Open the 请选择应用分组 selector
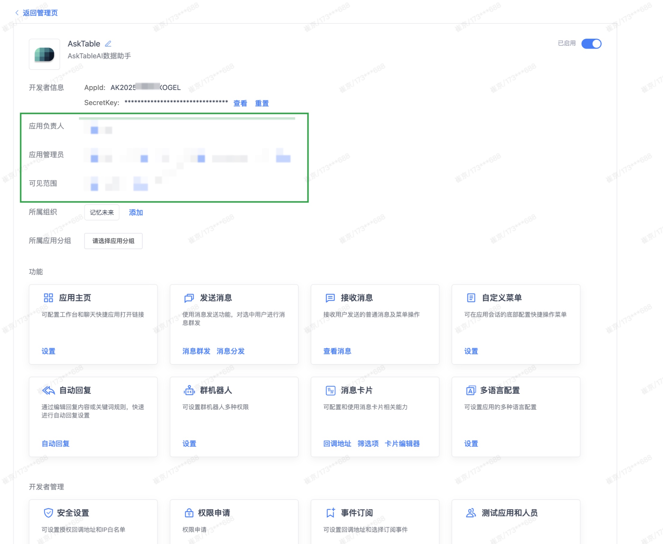Screen dimensions: 663x544 click(113, 241)
